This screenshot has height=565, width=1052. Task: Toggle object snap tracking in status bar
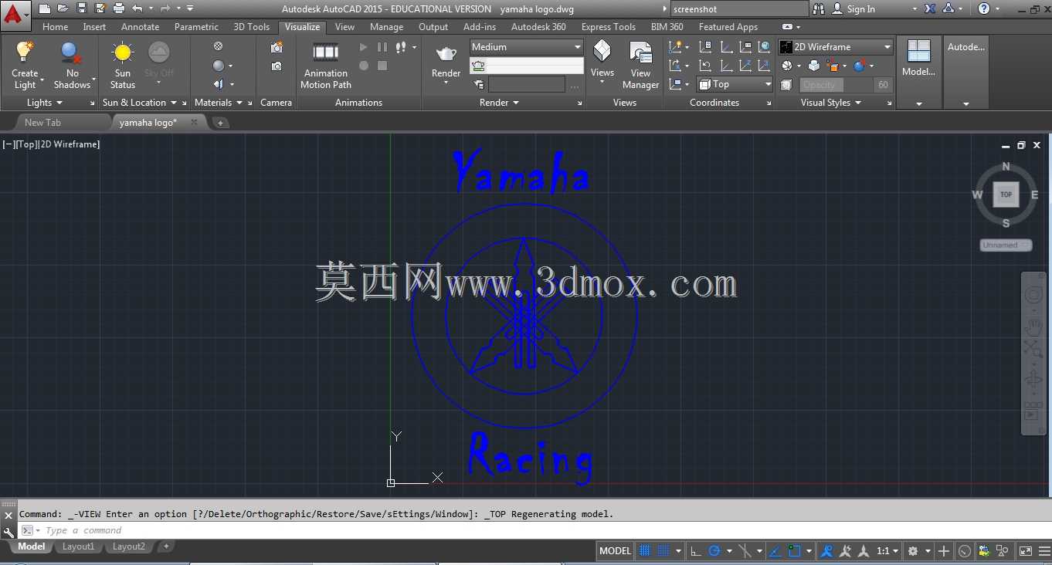(775, 551)
